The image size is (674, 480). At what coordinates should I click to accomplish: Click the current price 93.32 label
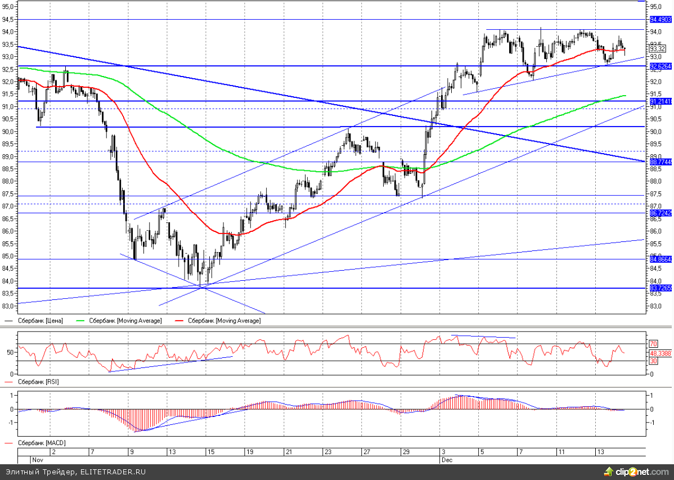[x=657, y=50]
